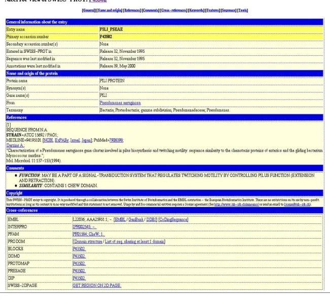Open the Sequence navigation link
Viewport: 330px width, 299px height.
pyautogui.click(x=229, y=10)
